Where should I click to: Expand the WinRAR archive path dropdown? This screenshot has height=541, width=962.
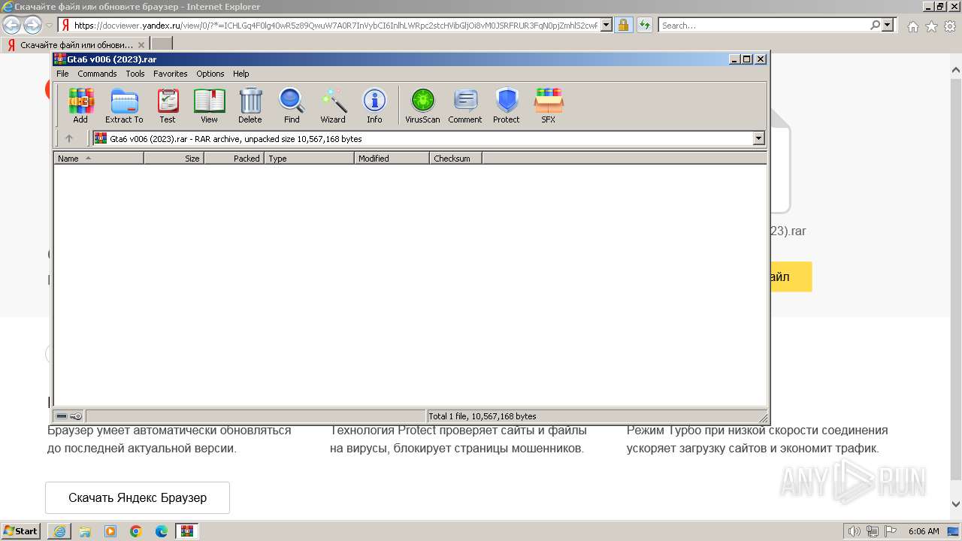[758, 138]
